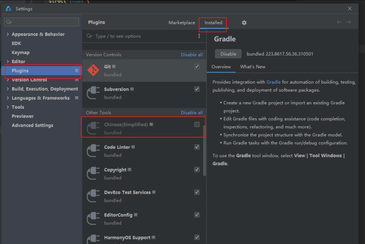Uncheck the Code Linter plugin checkbox

coord(197,147)
